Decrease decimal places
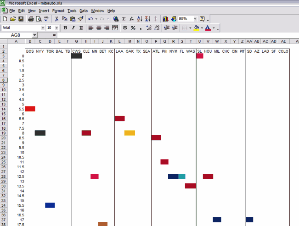 pos(157,28)
